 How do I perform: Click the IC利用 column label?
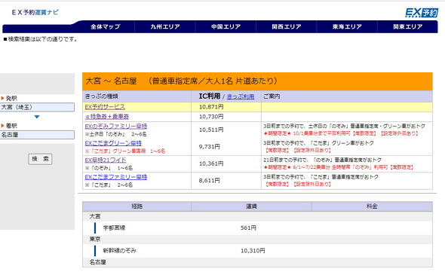(210, 96)
